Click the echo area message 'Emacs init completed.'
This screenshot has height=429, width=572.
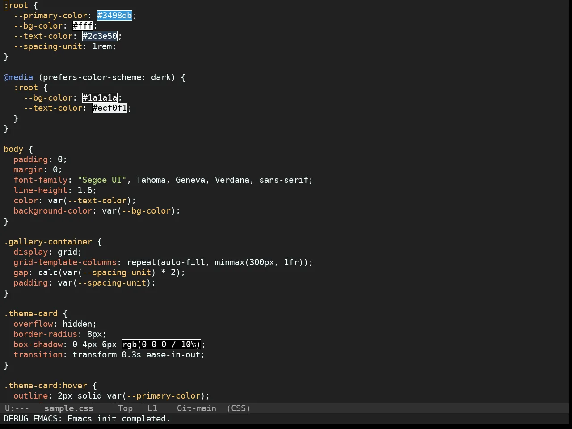point(119,419)
